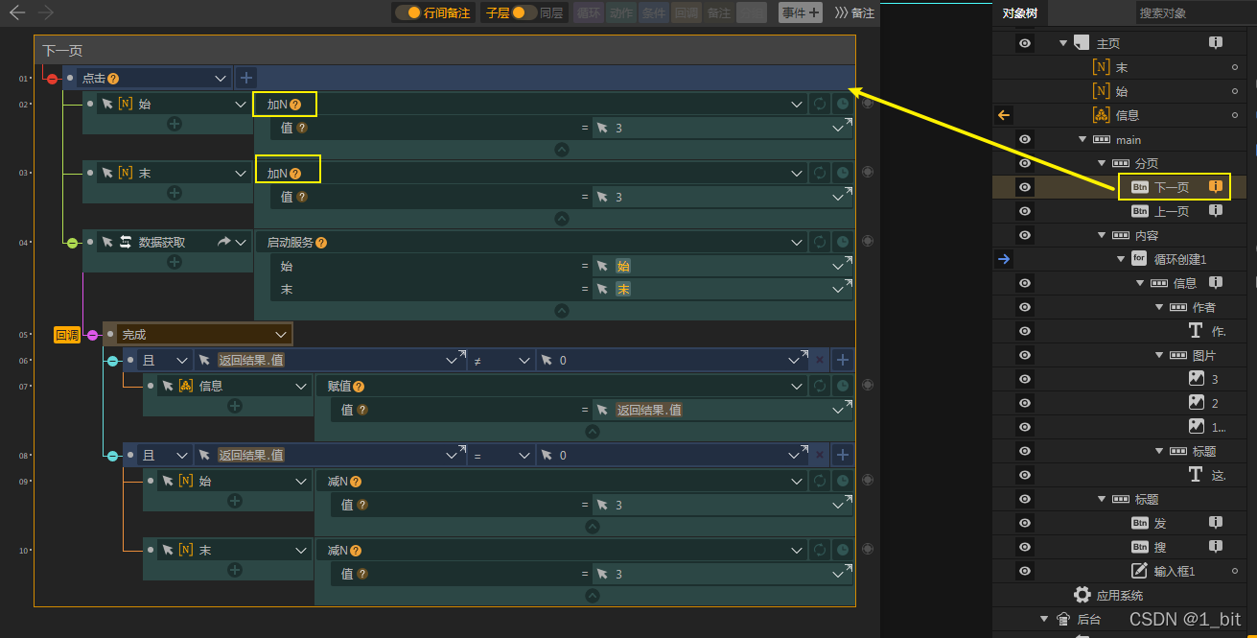
Task: Click the value field 3 in row 02
Action: (x=721, y=128)
